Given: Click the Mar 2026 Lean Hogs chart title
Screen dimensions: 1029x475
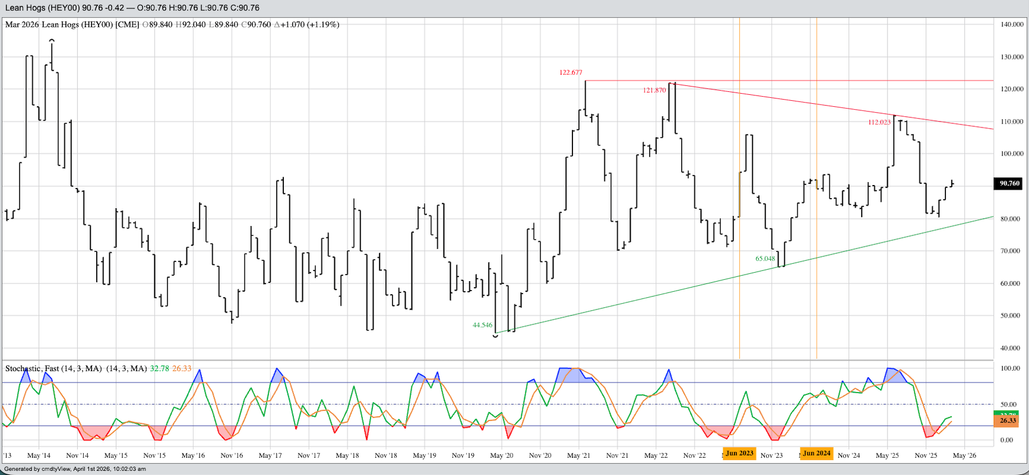Looking at the screenshot, I should tap(72, 24).
